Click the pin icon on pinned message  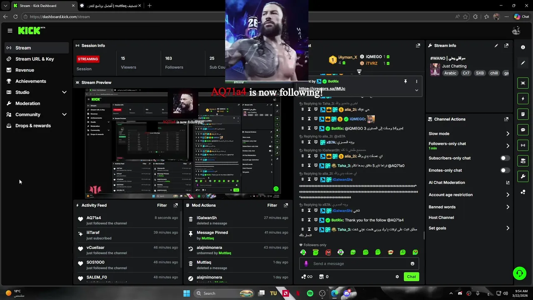click(x=405, y=81)
